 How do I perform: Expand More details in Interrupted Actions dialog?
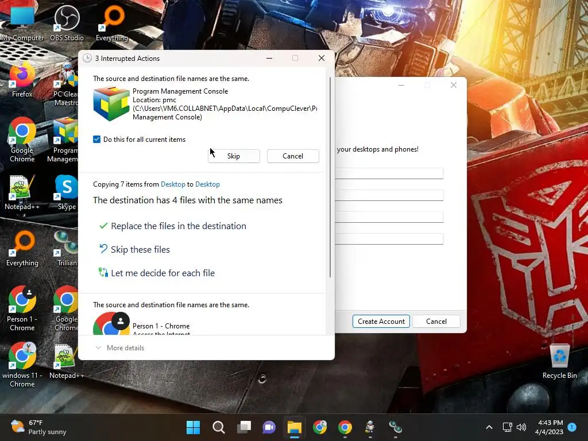(x=120, y=347)
